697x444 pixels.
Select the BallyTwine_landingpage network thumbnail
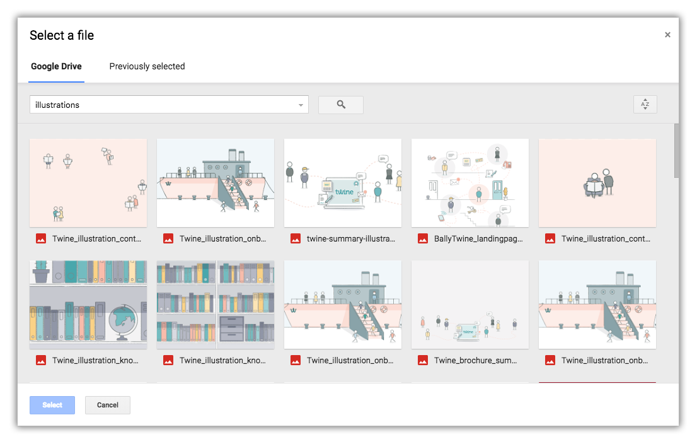[470, 183]
